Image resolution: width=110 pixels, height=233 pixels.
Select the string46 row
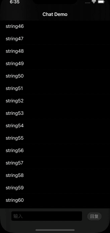pyautogui.click(x=55, y=26)
